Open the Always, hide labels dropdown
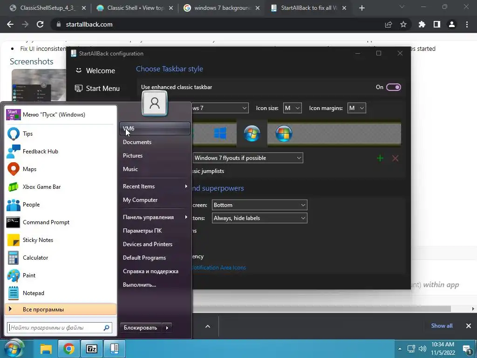The width and height of the screenshot is (477, 358). (259, 218)
